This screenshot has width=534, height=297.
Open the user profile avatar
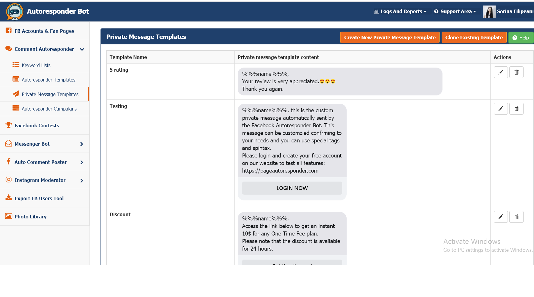click(x=489, y=12)
